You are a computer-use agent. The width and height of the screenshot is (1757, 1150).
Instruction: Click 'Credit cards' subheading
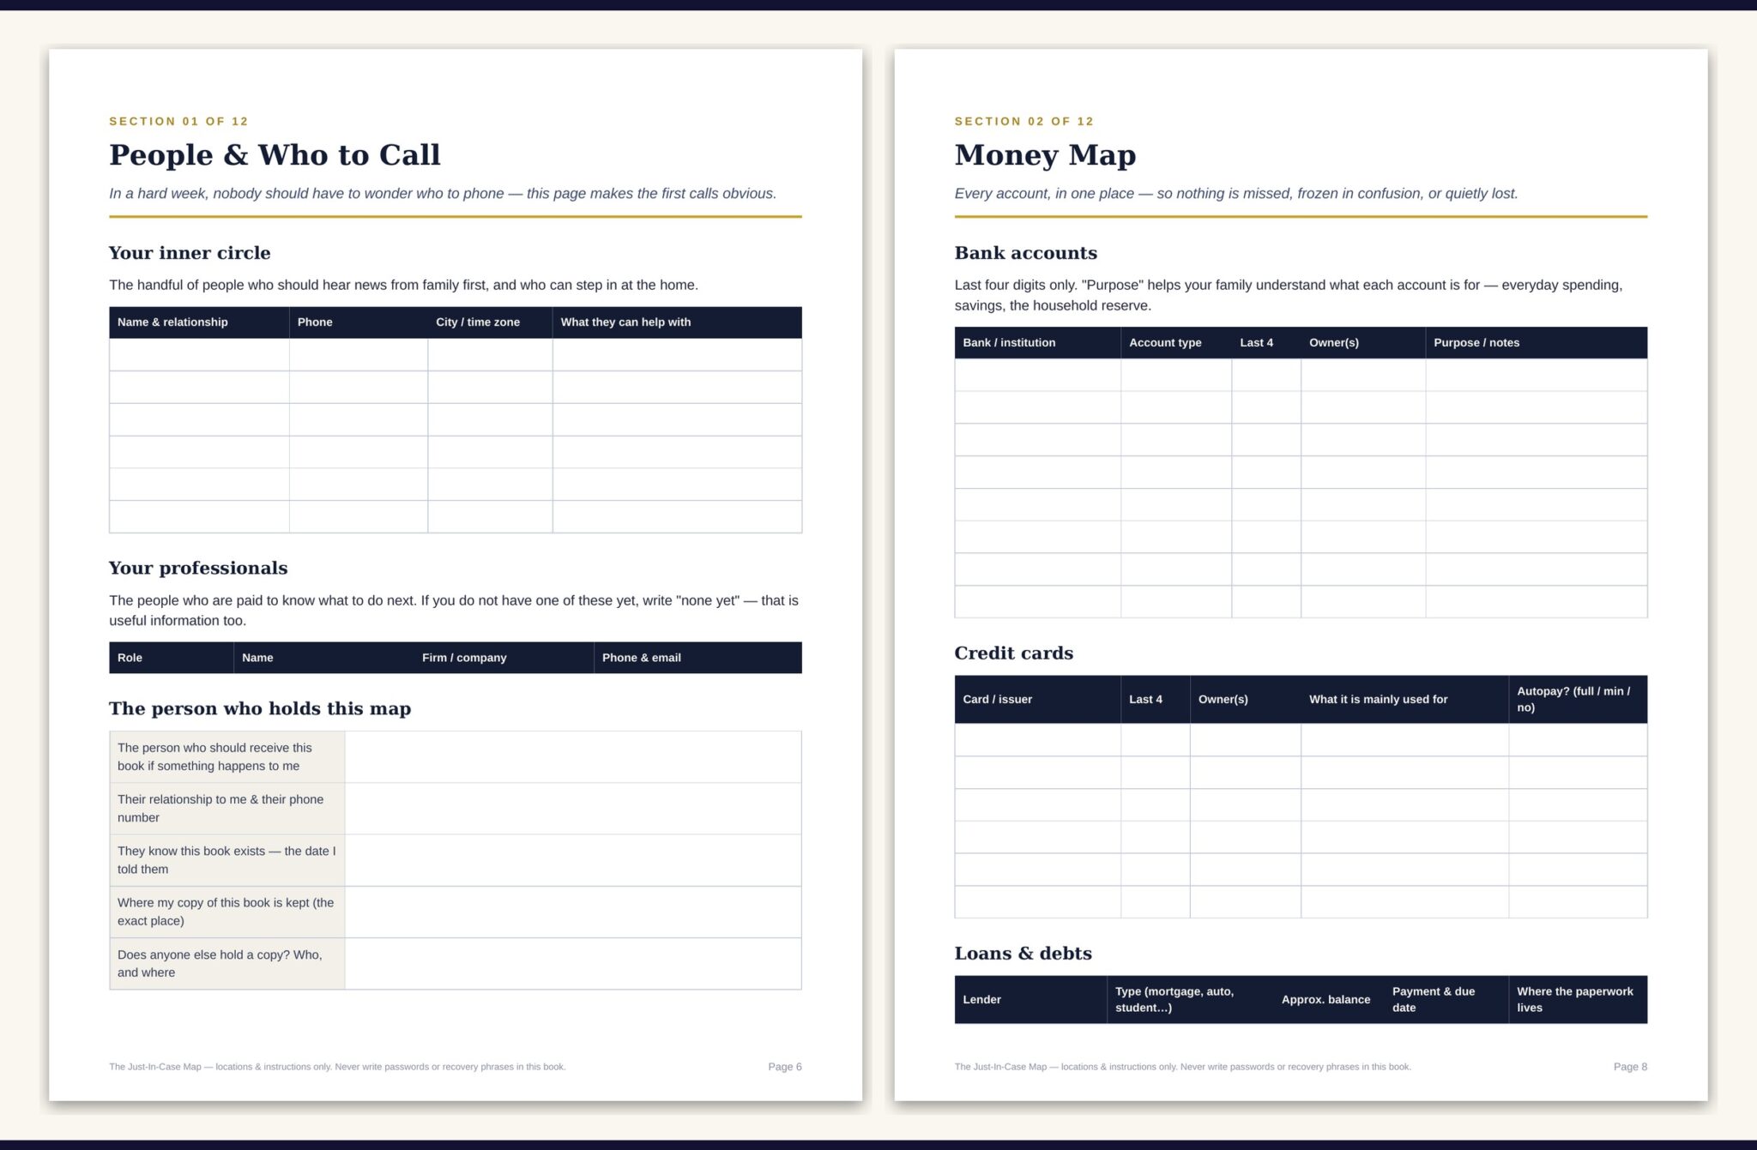(1014, 653)
